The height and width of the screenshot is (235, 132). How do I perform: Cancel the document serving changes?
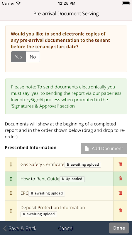coord(66,229)
